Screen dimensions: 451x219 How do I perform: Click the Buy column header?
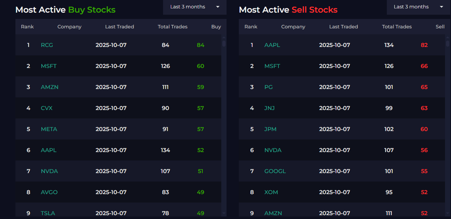pos(216,27)
